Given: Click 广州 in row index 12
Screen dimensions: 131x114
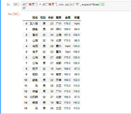Looking at the screenshot, I should [x=59, y=91].
